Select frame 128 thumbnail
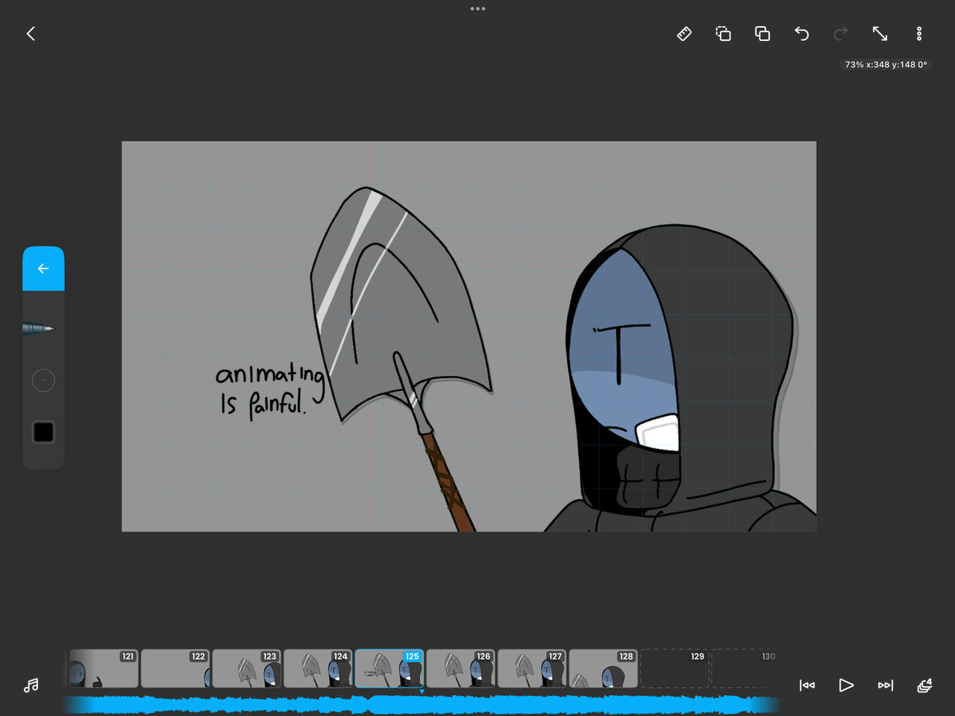This screenshot has height=716, width=955. [x=604, y=668]
